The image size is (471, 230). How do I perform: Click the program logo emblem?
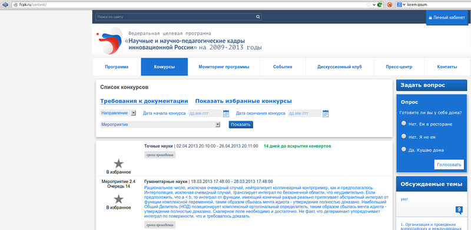point(109,41)
